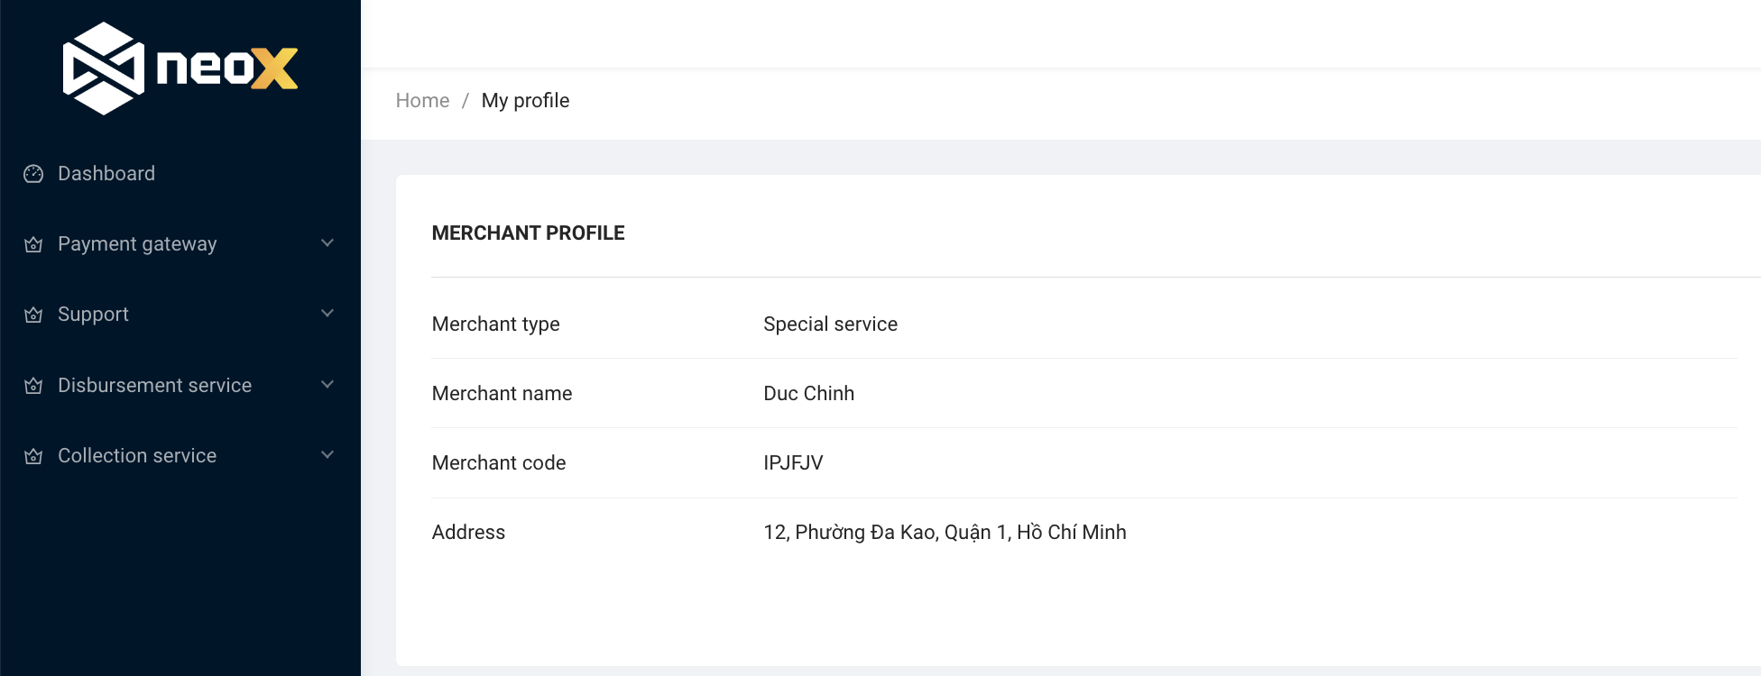Select the Disbursement service menu
This screenshot has height=676, width=1761.
point(154,385)
